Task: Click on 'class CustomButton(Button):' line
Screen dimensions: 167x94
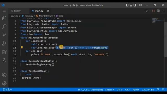Action: [39, 61]
